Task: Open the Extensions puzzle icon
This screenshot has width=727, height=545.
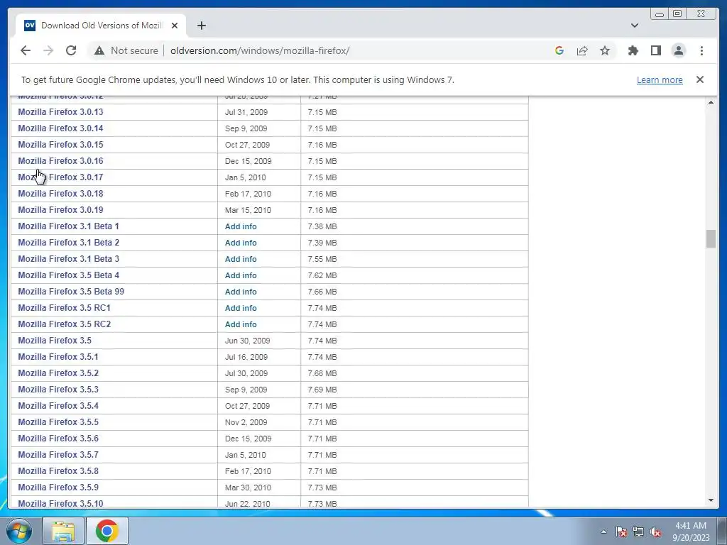Action: pos(633,50)
